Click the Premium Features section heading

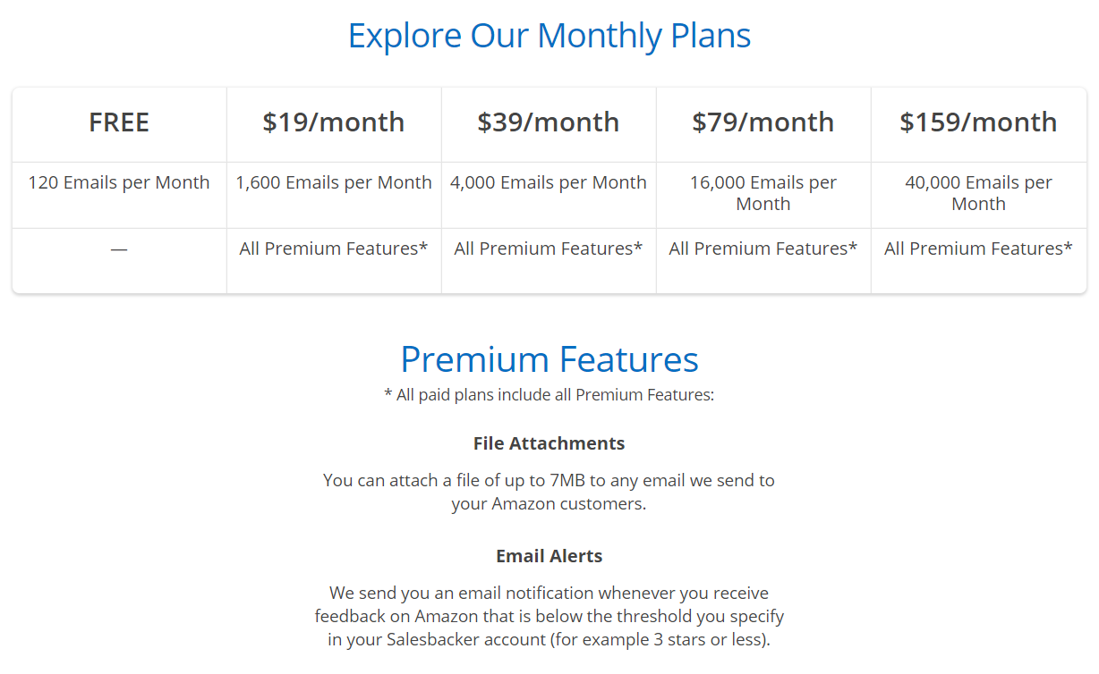[x=549, y=358]
